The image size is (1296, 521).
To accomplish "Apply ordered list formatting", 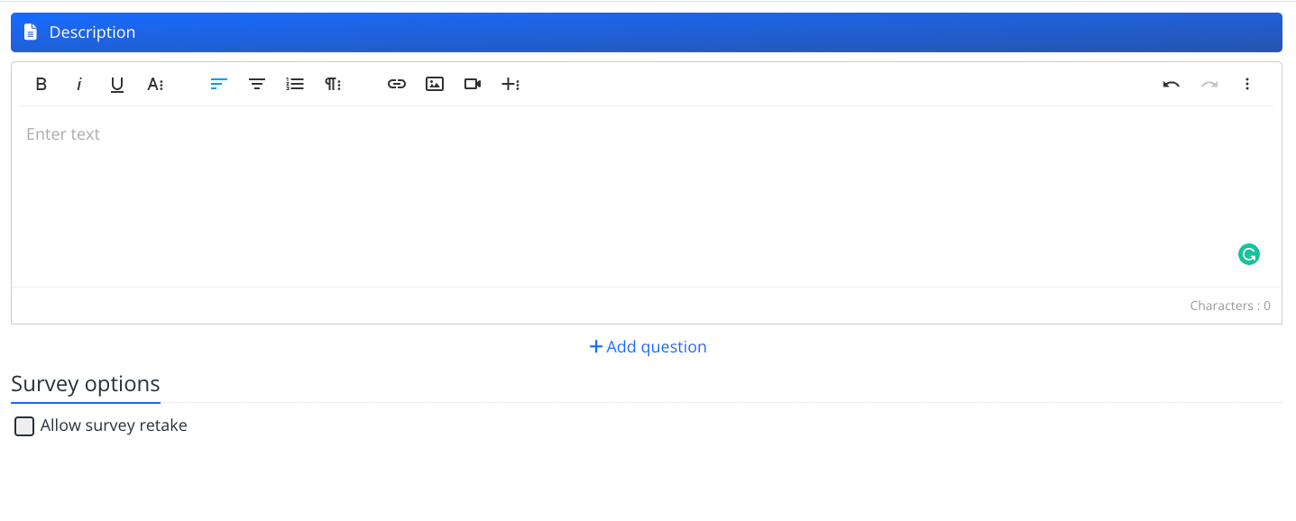I will (295, 84).
